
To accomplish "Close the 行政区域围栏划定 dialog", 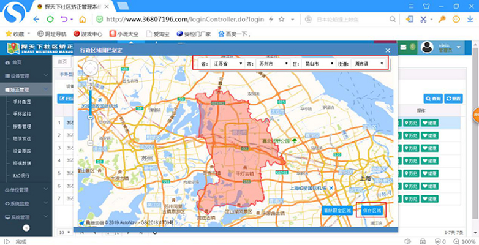I will (x=387, y=51).
